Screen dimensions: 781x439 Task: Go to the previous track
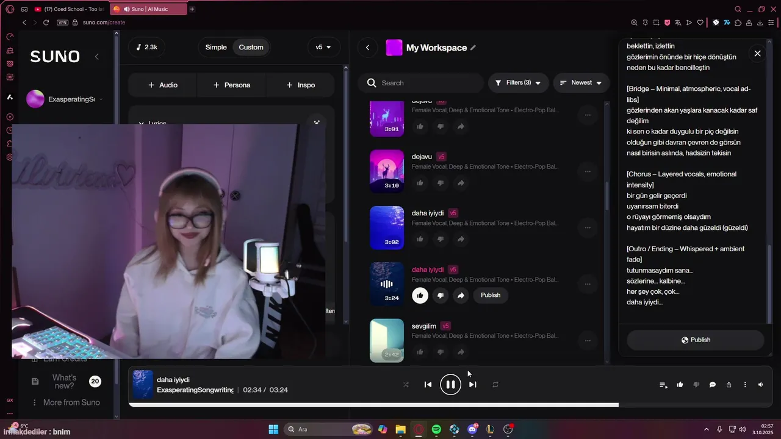coord(428,385)
